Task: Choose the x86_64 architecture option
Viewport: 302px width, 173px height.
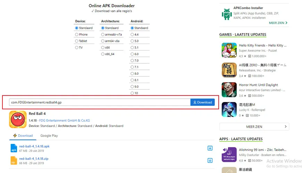Action: click(103, 54)
